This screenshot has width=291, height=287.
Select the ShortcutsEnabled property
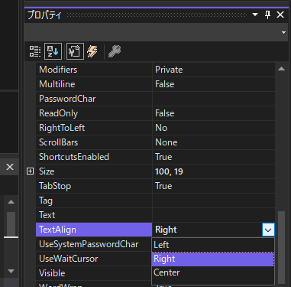tap(94, 157)
